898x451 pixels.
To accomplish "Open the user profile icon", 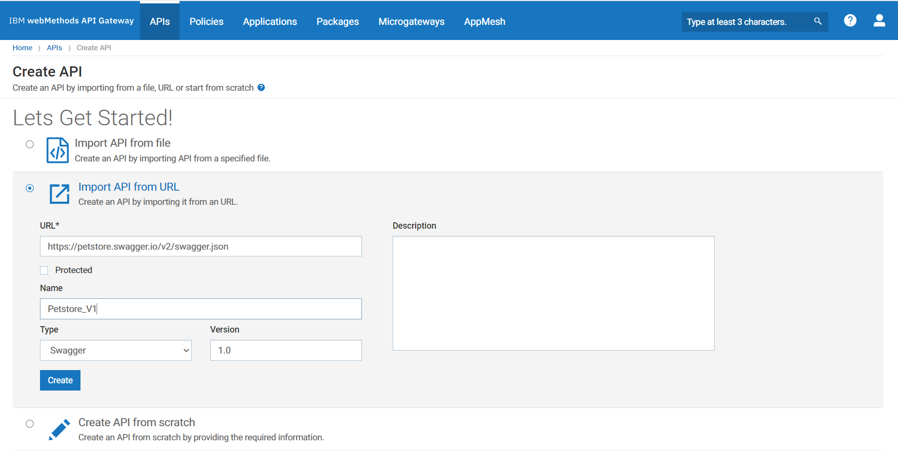I will click(879, 20).
